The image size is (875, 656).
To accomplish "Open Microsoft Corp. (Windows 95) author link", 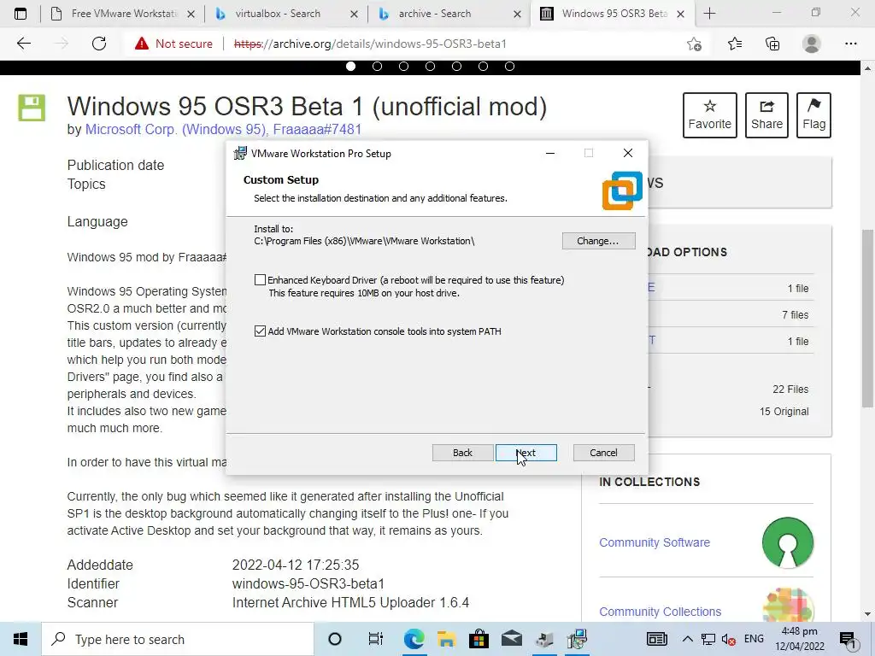I will click(x=176, y=130).
